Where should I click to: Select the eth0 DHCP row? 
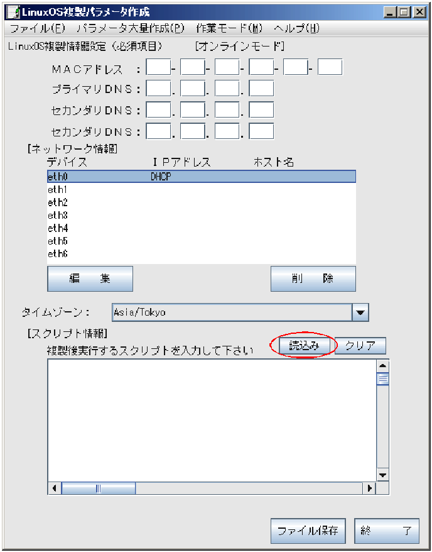tap(202, 177)
